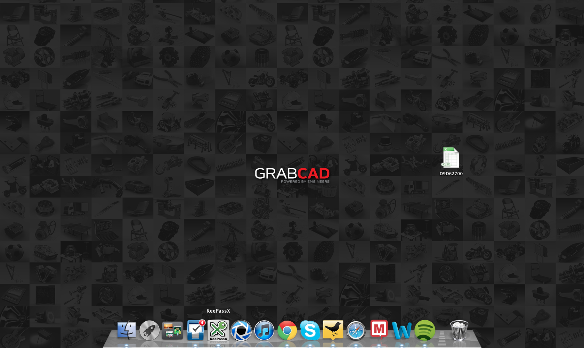Open Google Chrome in the dock

point(287,330)
